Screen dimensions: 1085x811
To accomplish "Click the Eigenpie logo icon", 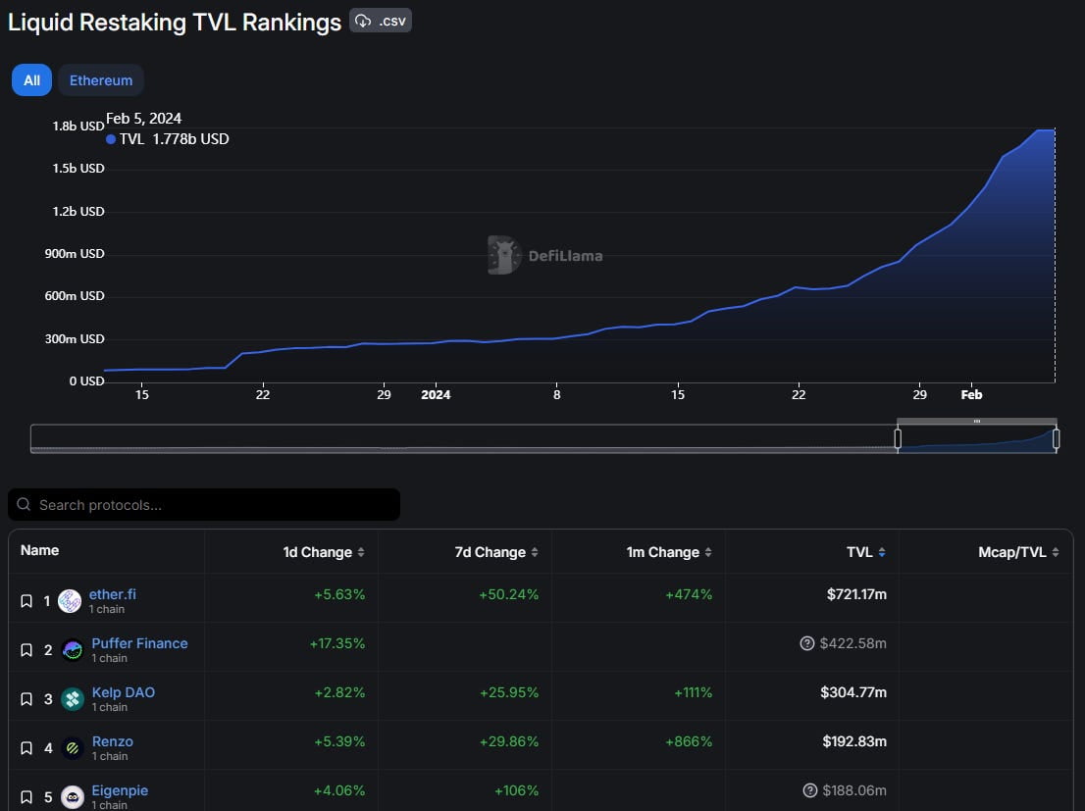I will [x=72, y=796].
